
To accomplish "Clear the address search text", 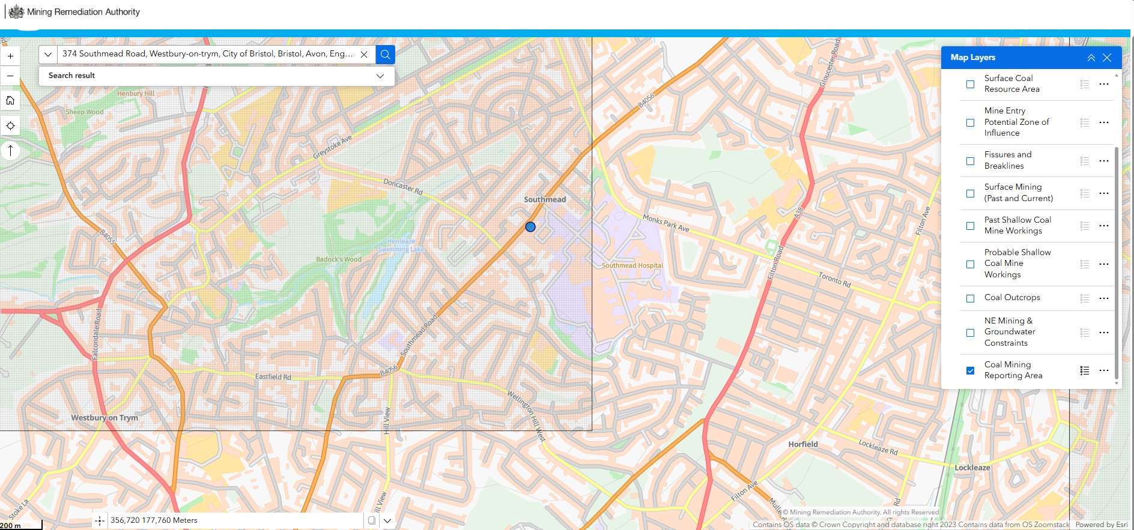I will (x=364, y=54).
